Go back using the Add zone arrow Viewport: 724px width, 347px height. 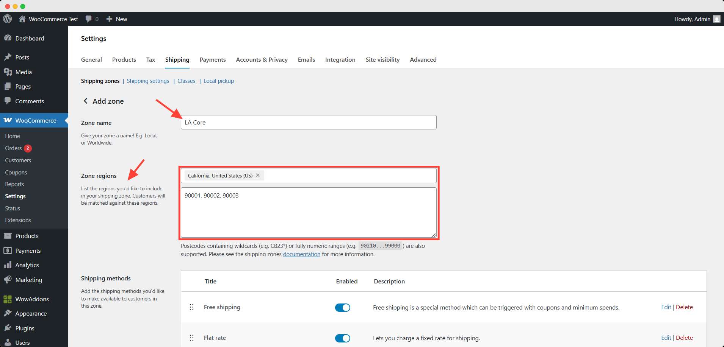click(85, 101)
